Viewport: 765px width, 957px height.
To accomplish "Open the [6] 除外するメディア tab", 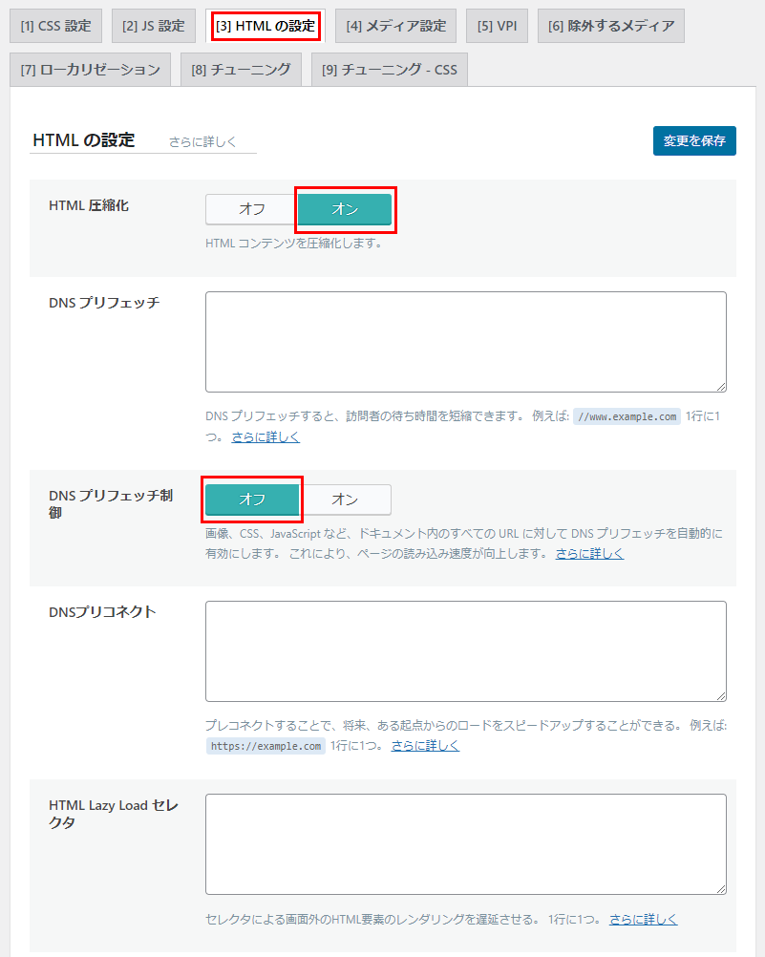I will (x=610, y=26).
